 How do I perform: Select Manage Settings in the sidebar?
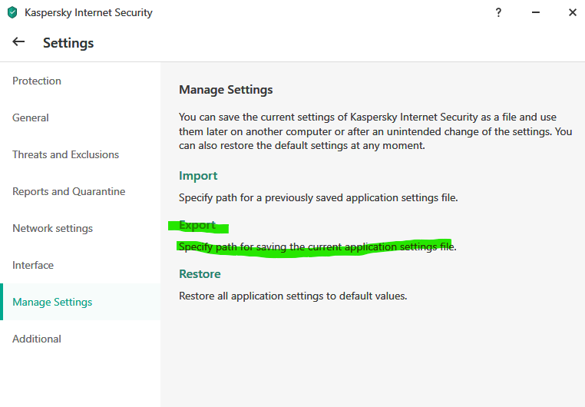(52, 302)
